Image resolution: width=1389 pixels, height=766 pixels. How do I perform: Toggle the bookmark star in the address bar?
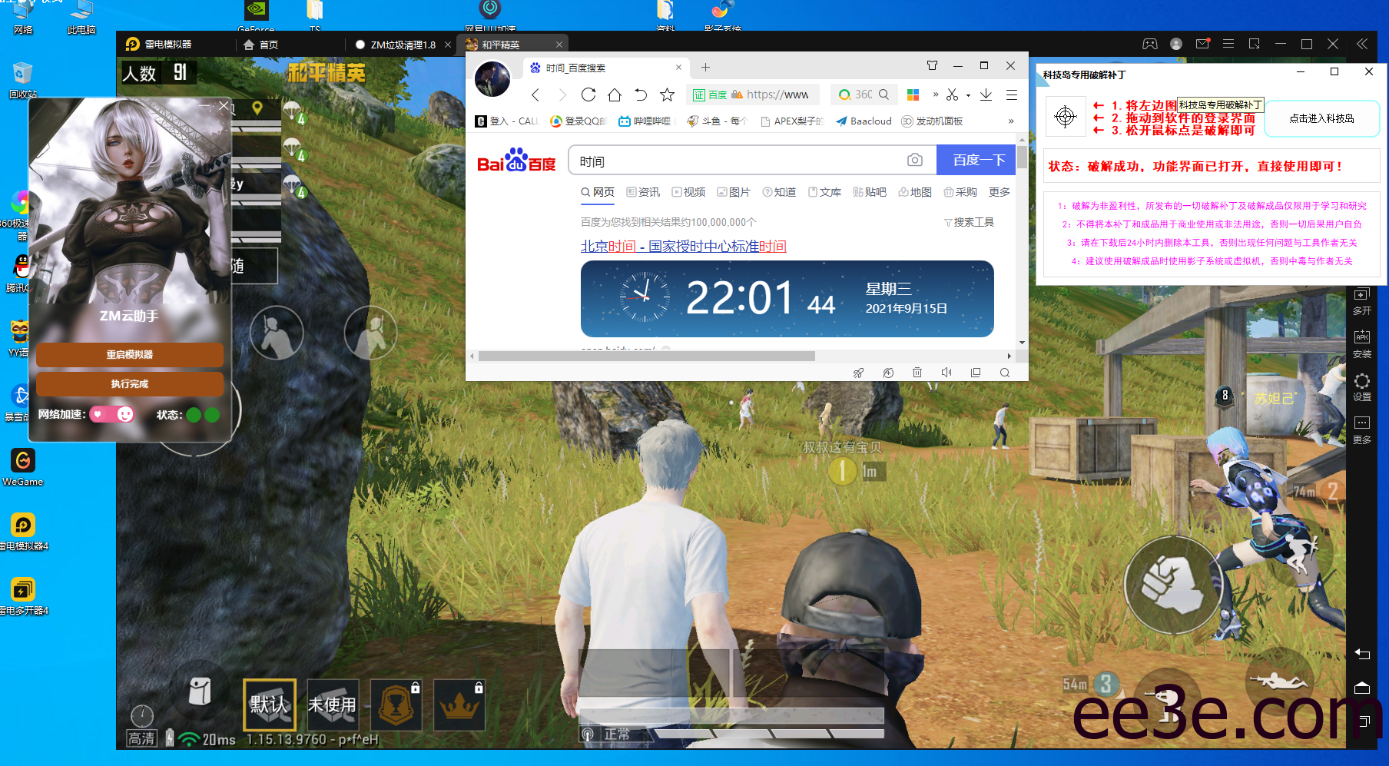(x=667, y=95)
